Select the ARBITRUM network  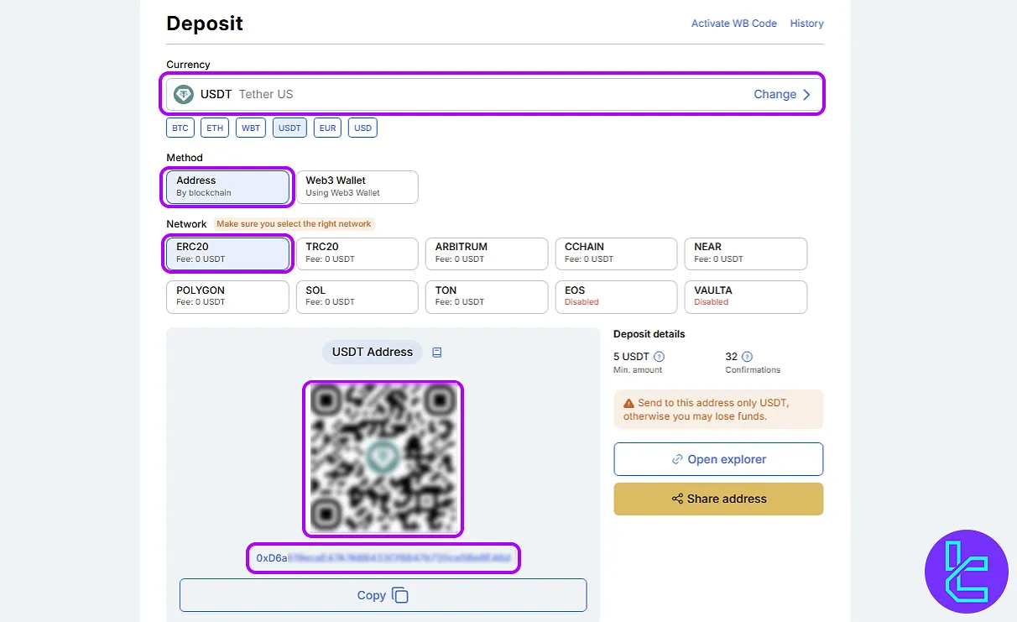point(487,254)
